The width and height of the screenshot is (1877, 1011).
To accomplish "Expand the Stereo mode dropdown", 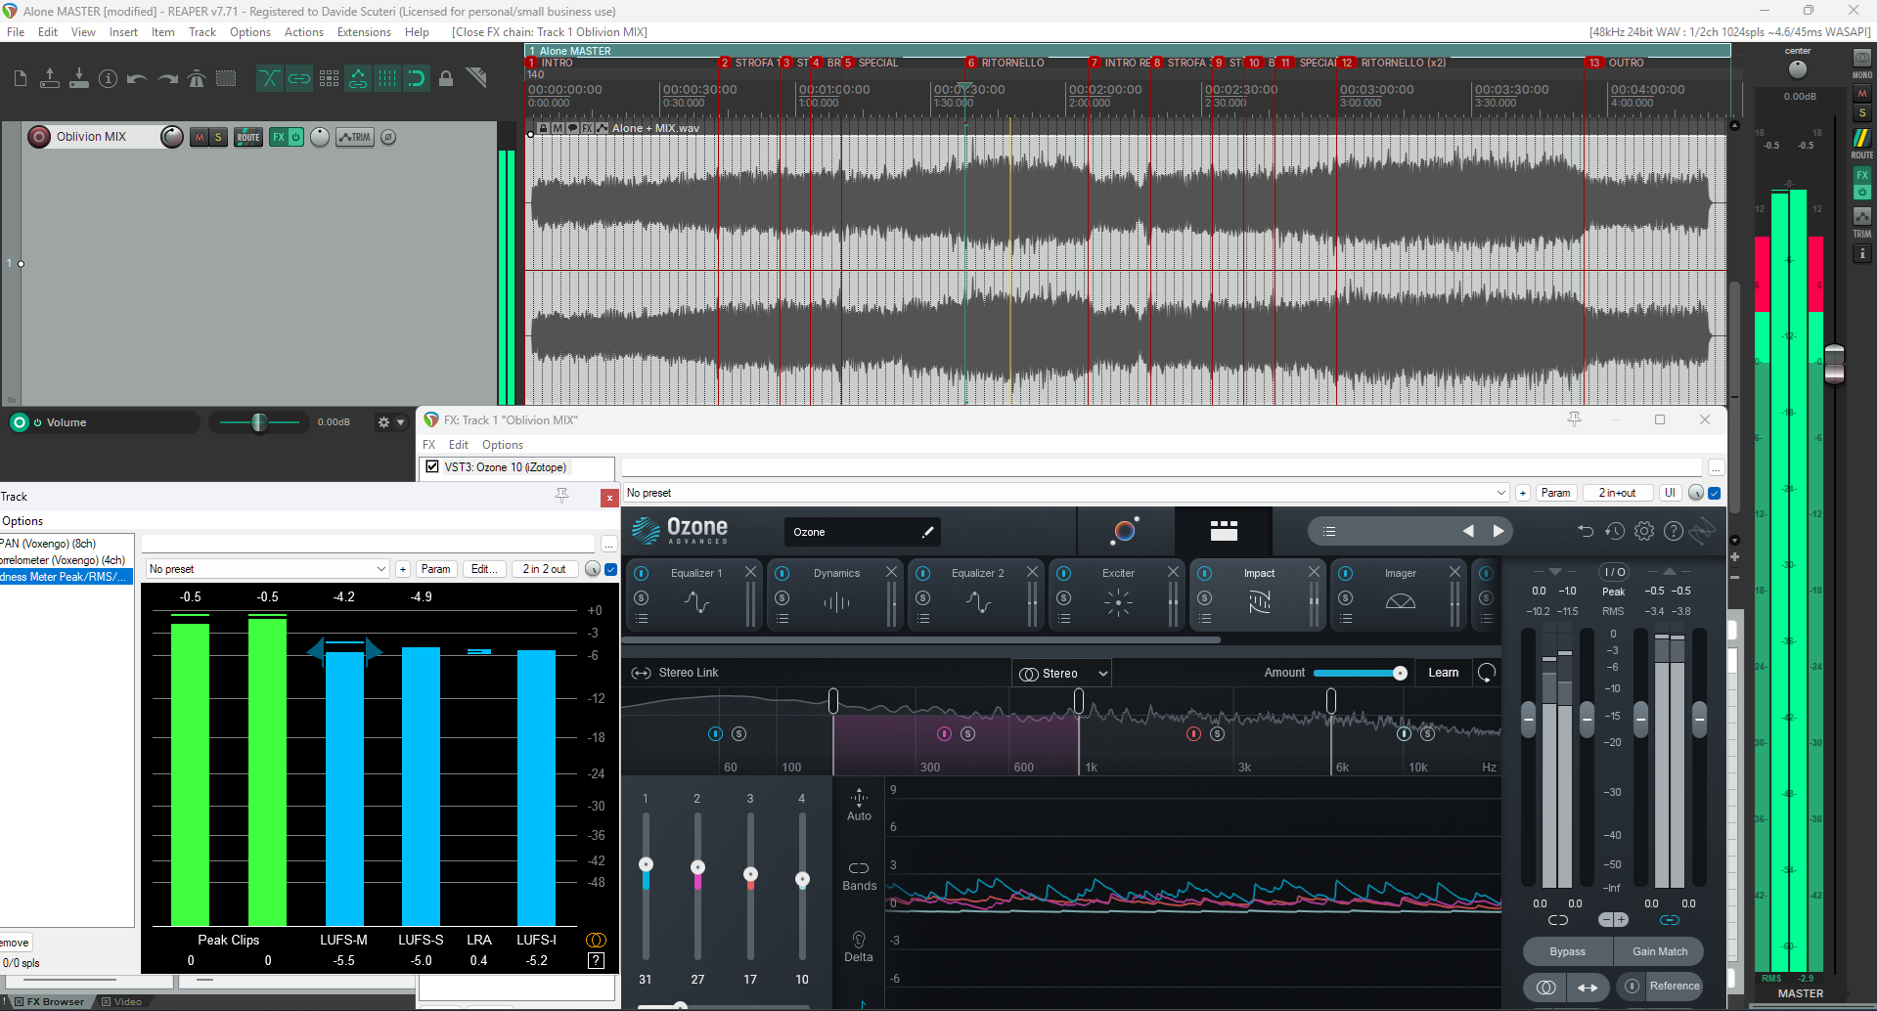I will point(1062,673).
